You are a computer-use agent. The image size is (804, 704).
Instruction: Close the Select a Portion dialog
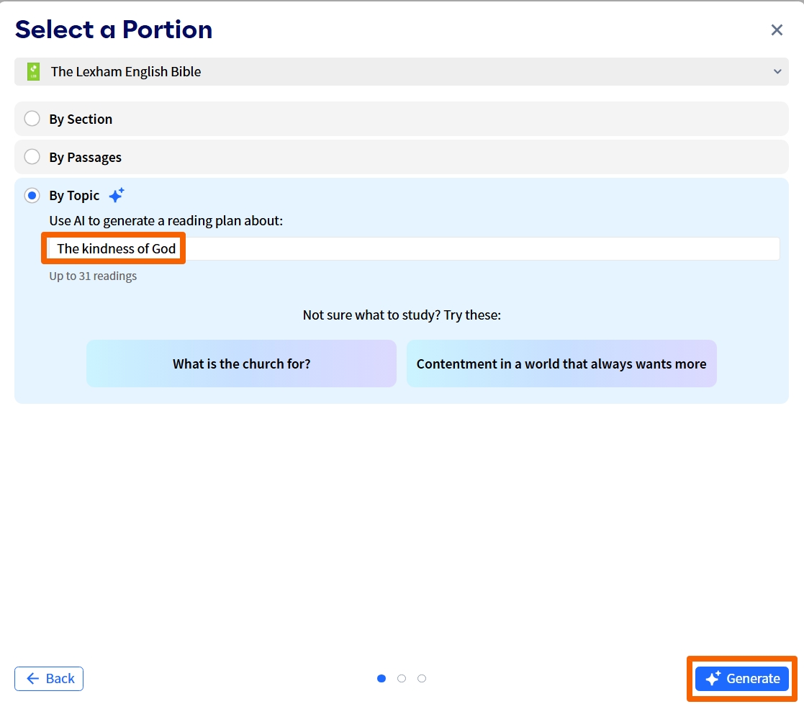777,30
